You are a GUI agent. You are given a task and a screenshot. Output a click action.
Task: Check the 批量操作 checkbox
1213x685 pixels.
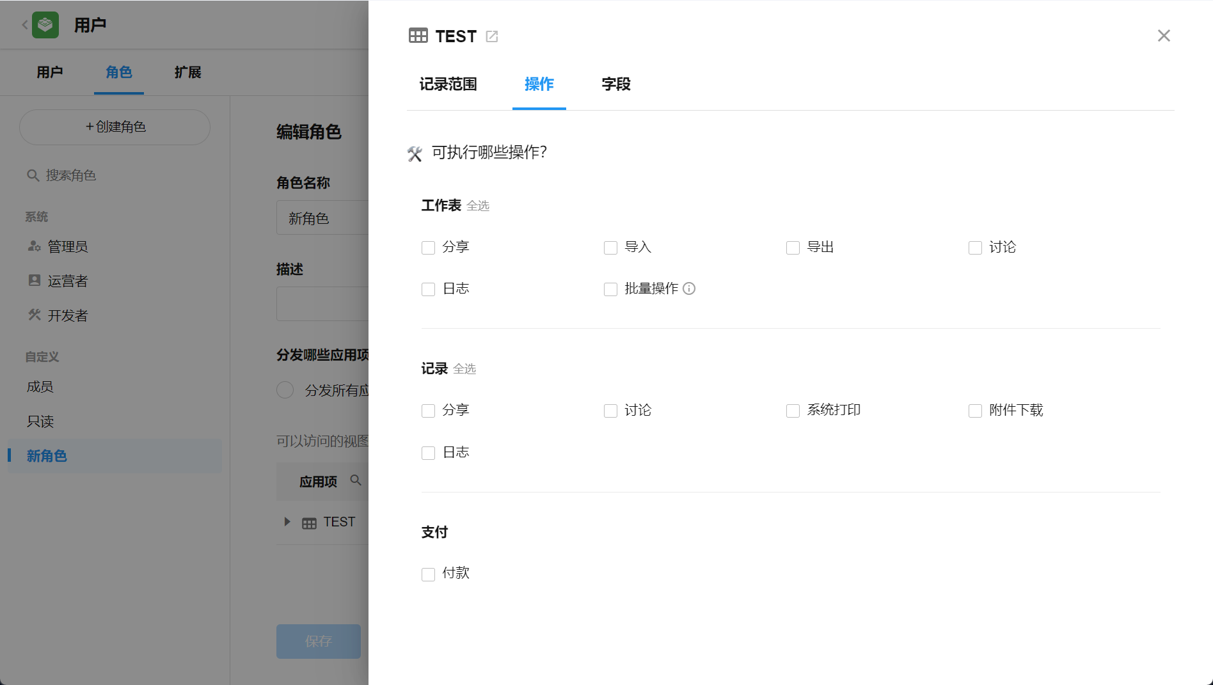(x=610, y=289)
